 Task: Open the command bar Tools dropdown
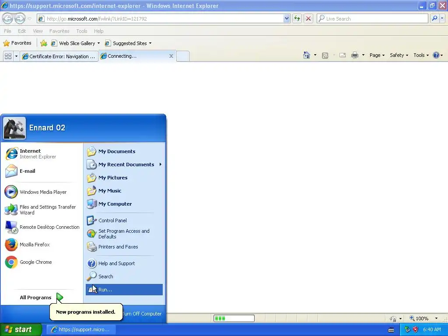[421, 55]
